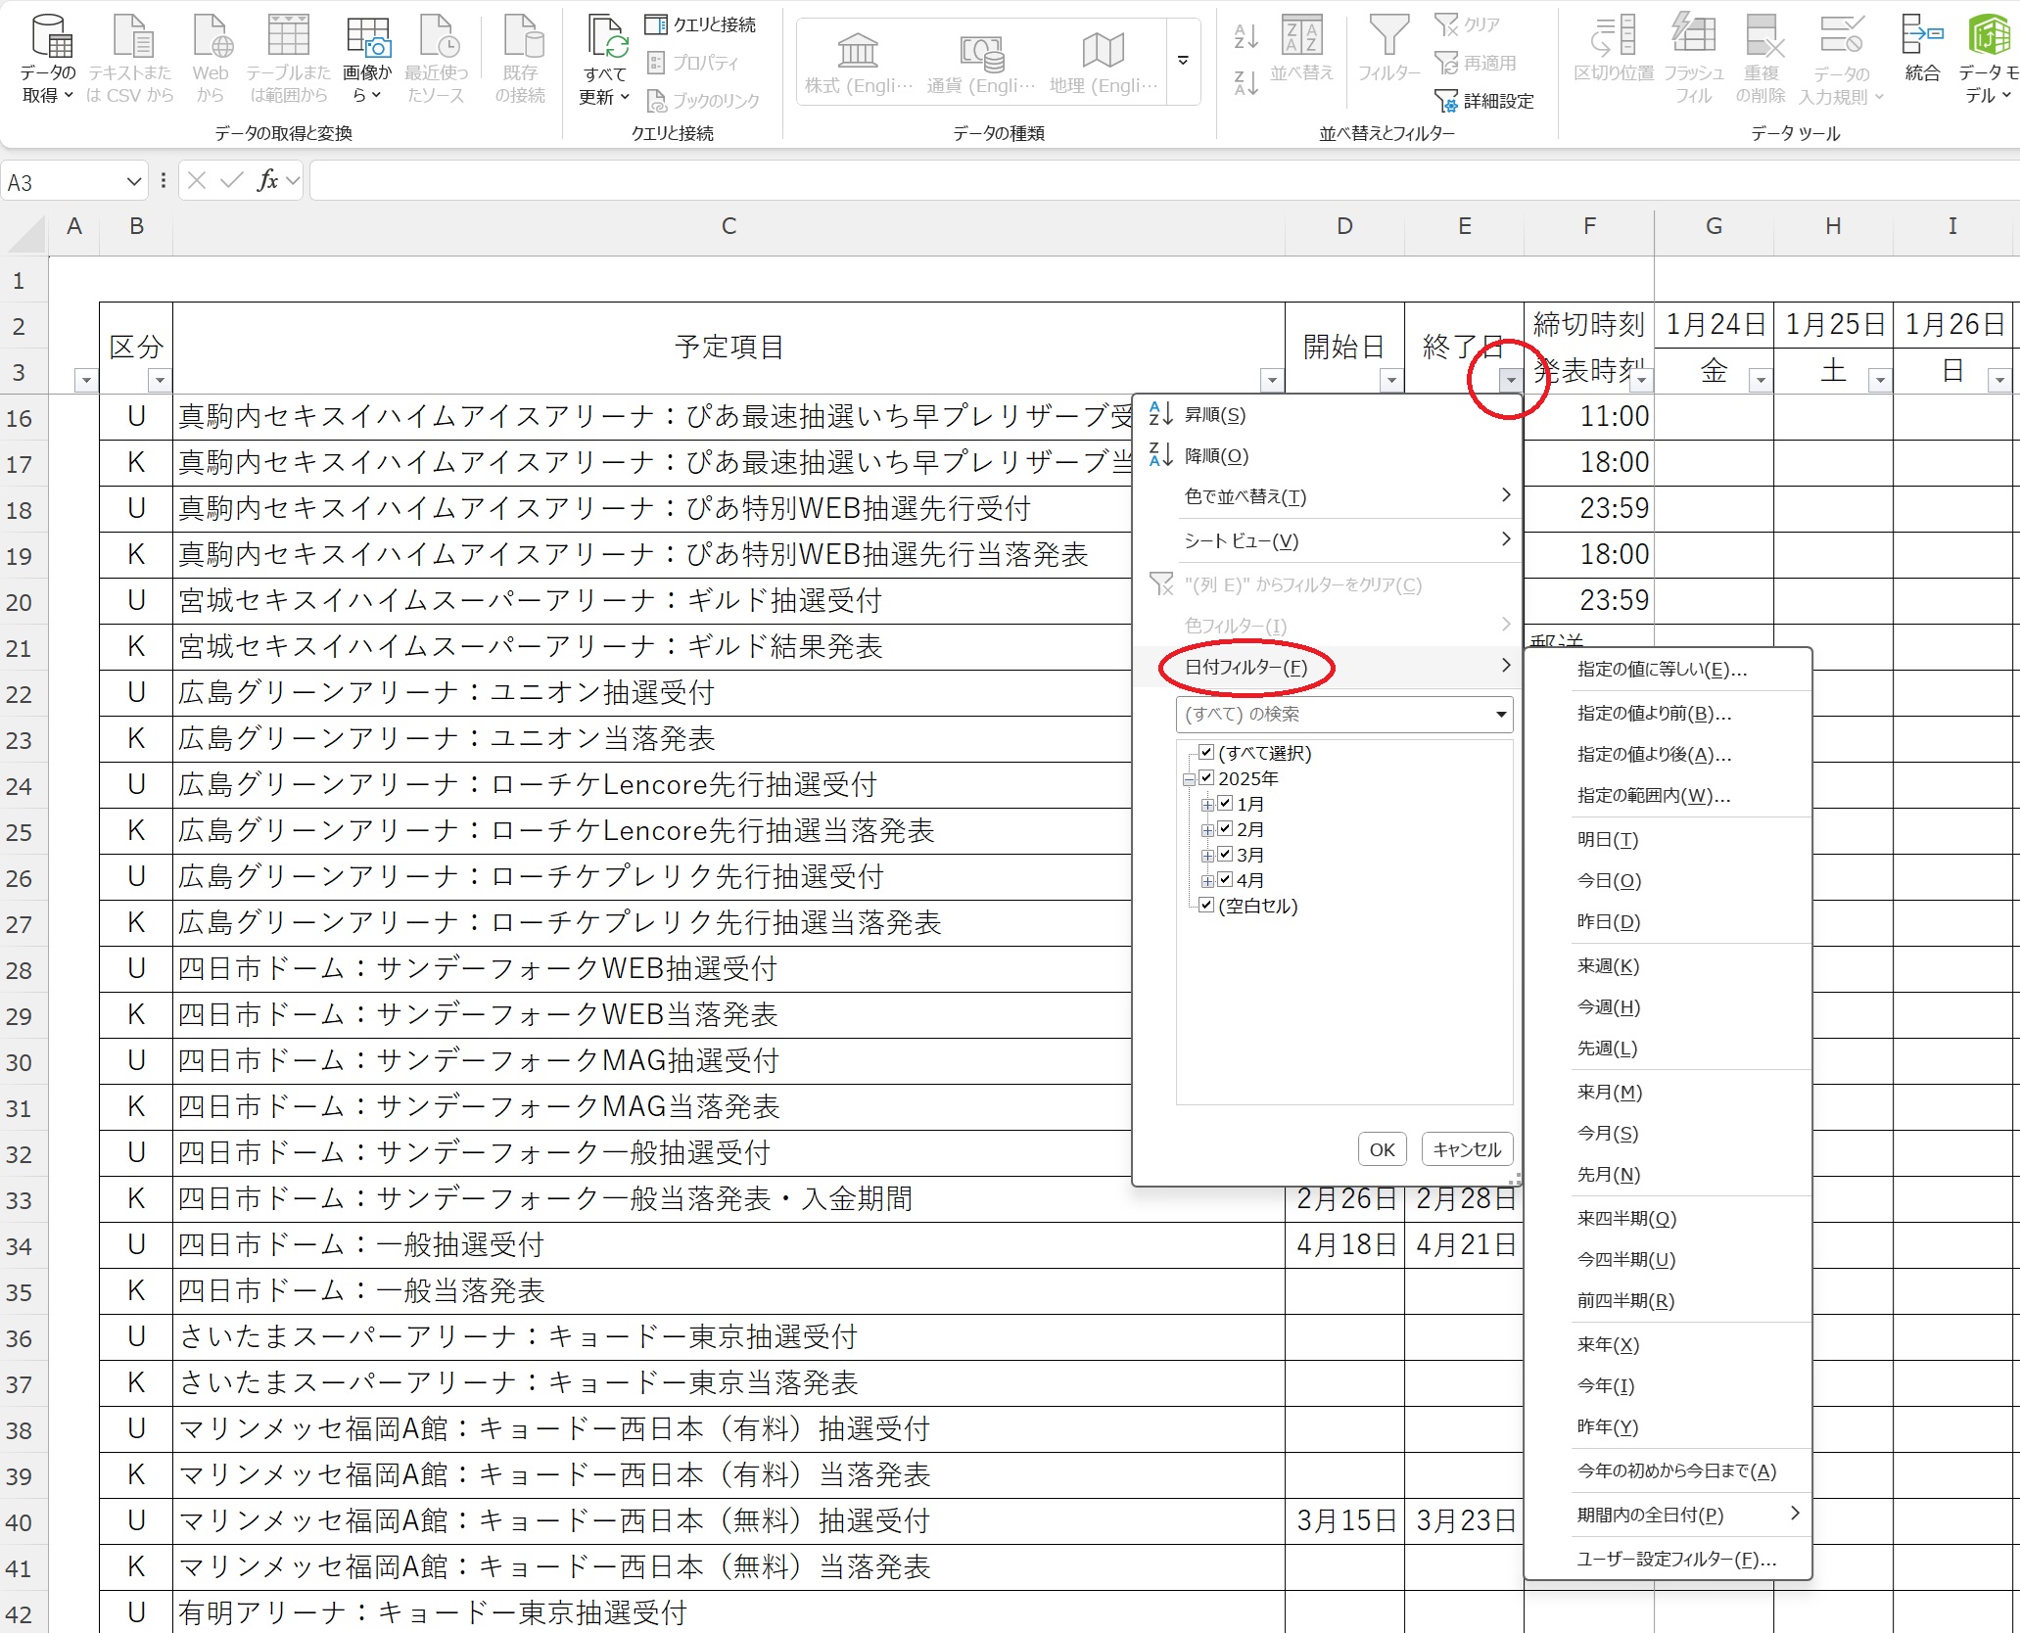The image size is (2020, 1633).
Task: Uncheck the 2月 checkbox
Action: pyautogui.click(x=1225, y=829)
